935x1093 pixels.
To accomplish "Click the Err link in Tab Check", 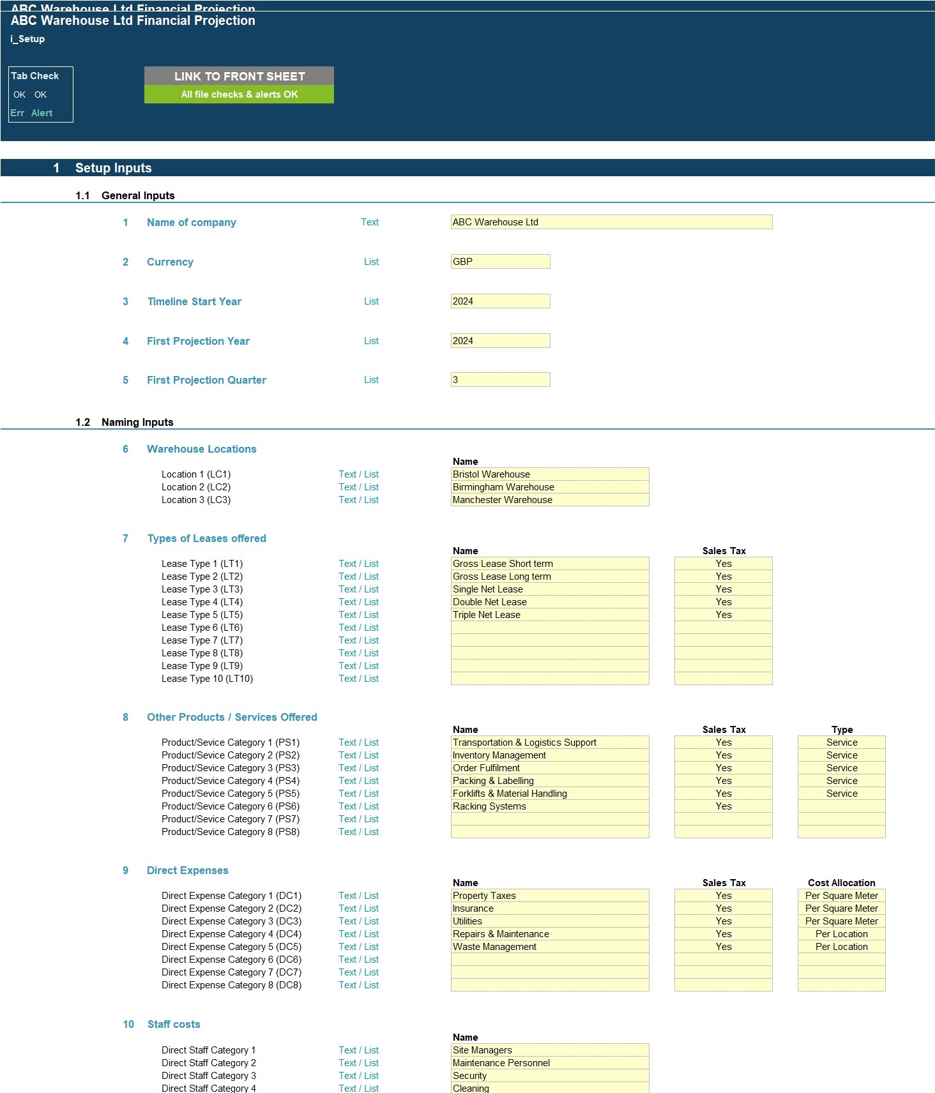I will [x=17, y=113].
